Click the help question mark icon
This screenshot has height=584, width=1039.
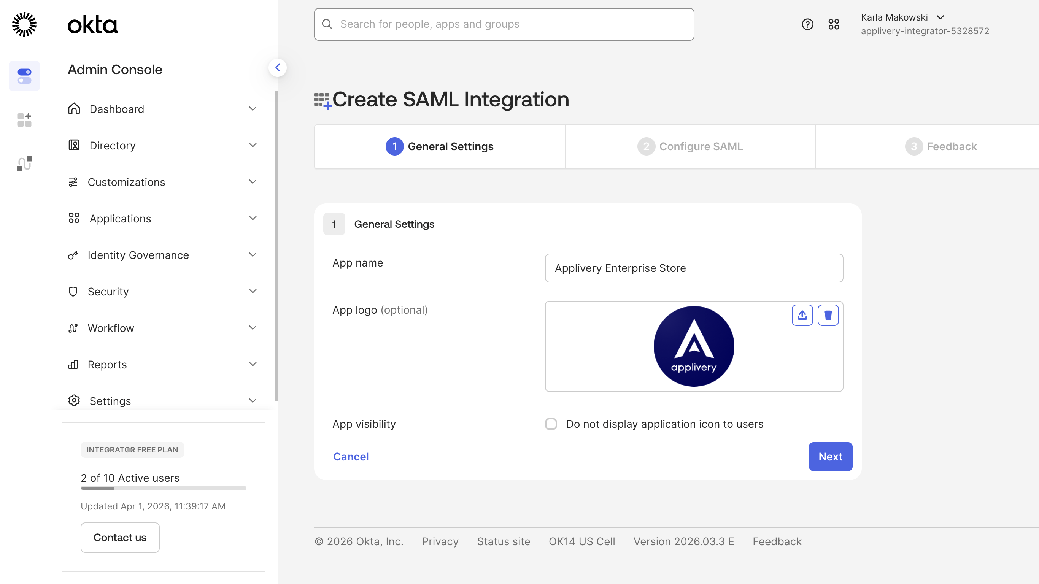[807, 24]
